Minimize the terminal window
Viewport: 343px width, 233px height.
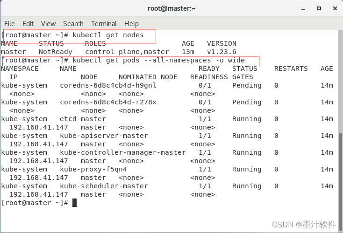(x=303, y=9)
